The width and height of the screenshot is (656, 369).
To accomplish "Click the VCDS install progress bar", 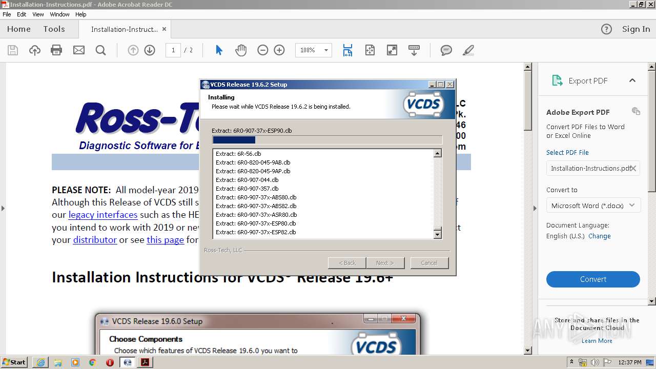I will pyautogui.click(x=327, y=140).
